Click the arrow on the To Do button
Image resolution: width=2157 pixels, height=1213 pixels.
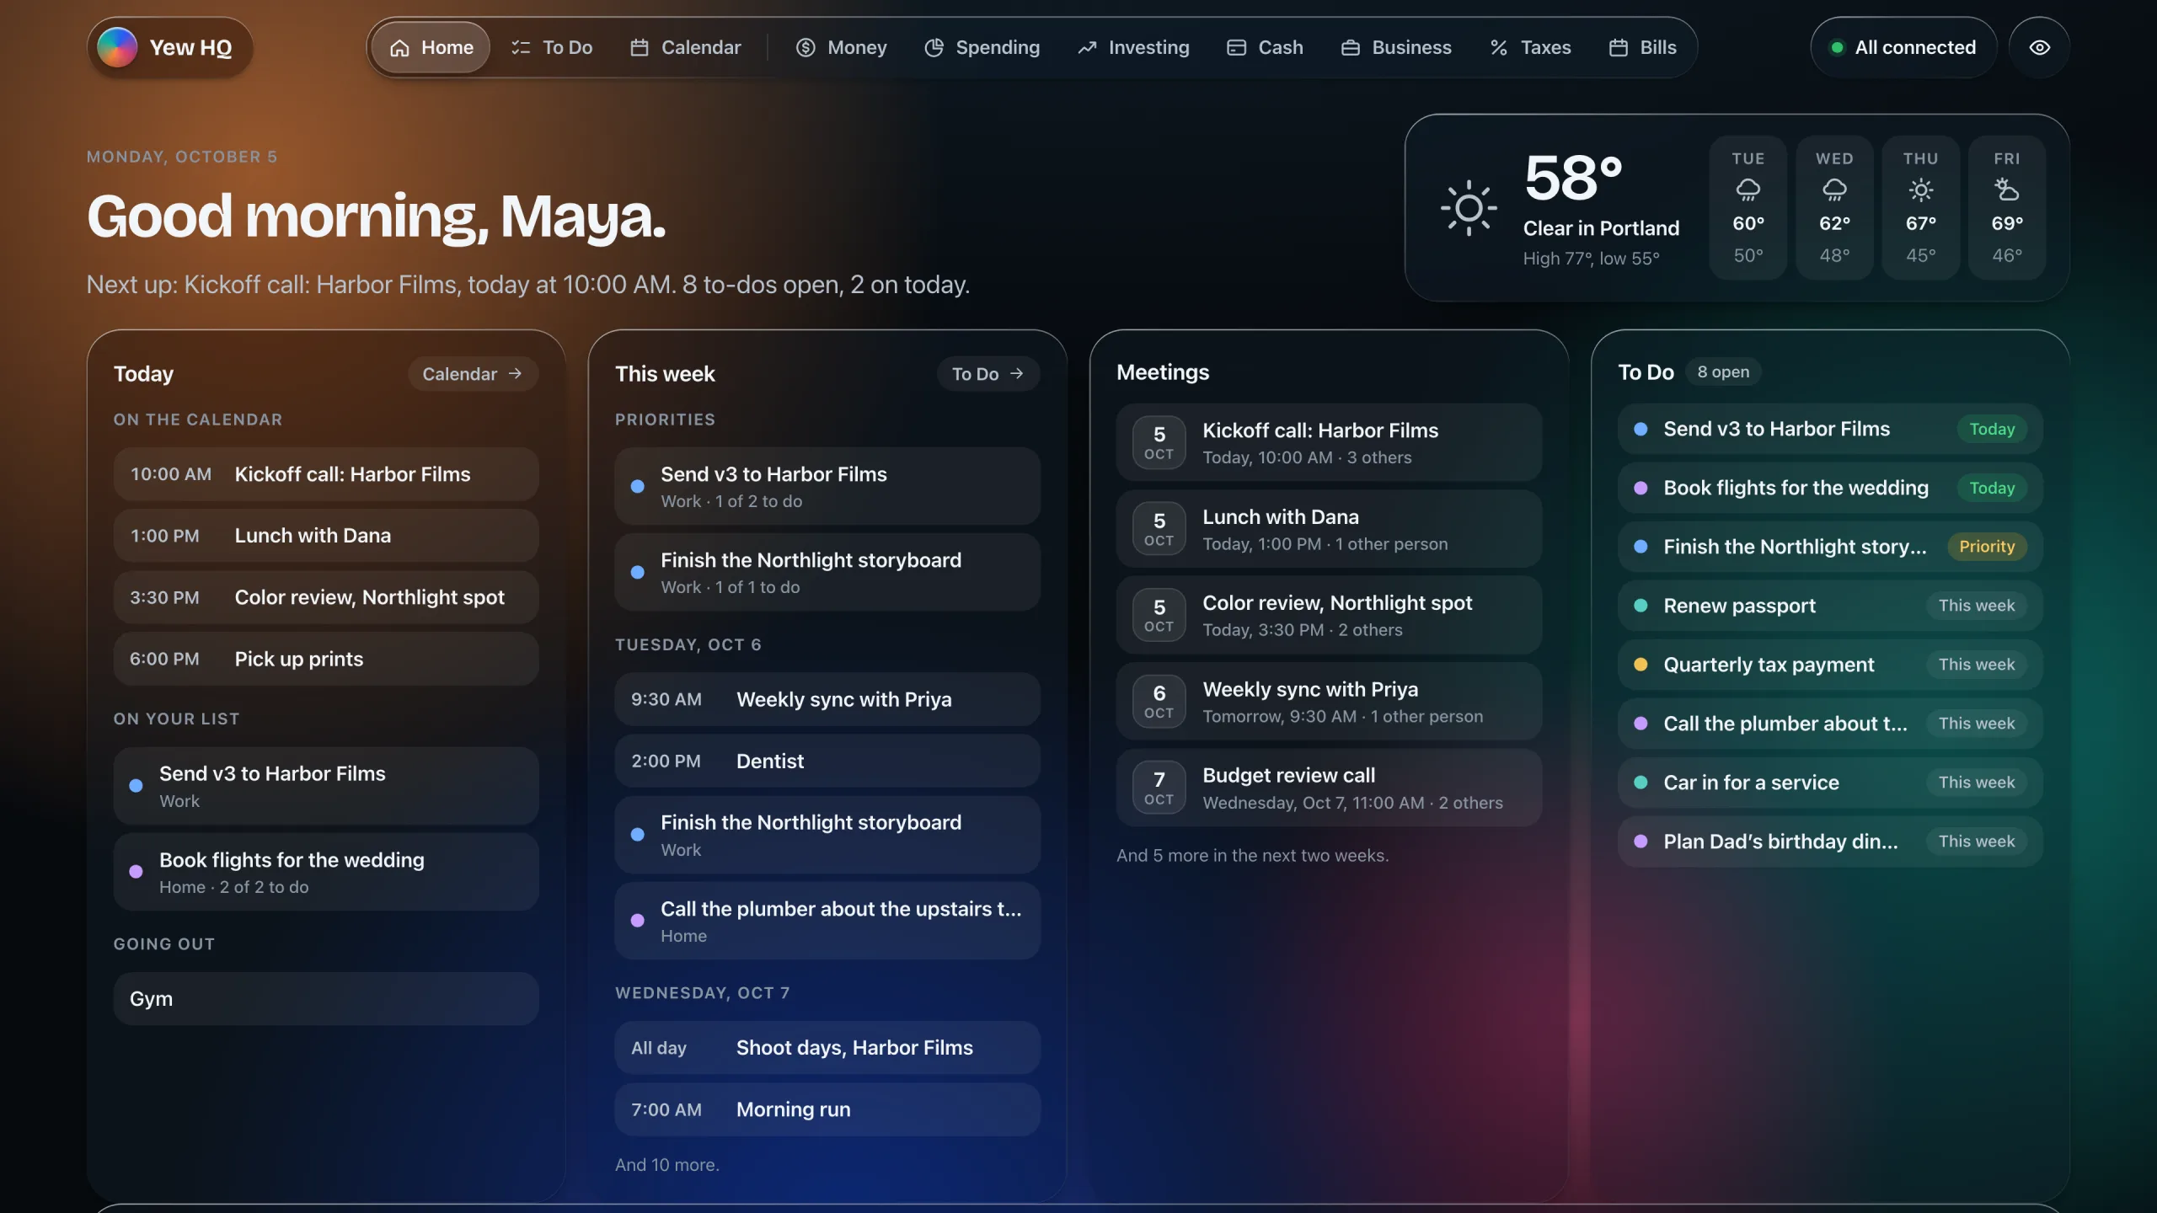tap(1016, 373)
